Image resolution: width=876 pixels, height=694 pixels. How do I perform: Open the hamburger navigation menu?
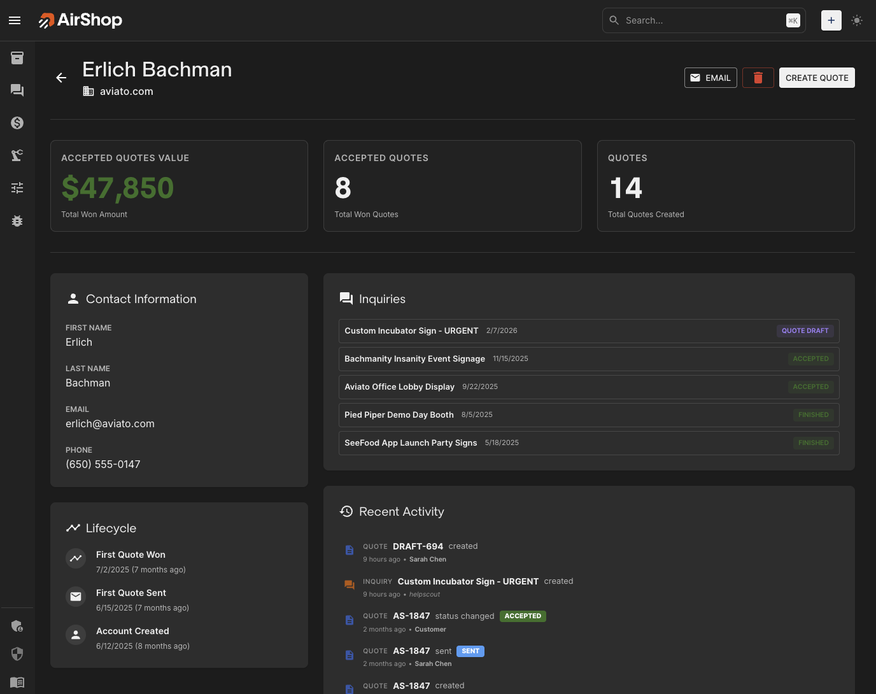[x=15, y=20]
